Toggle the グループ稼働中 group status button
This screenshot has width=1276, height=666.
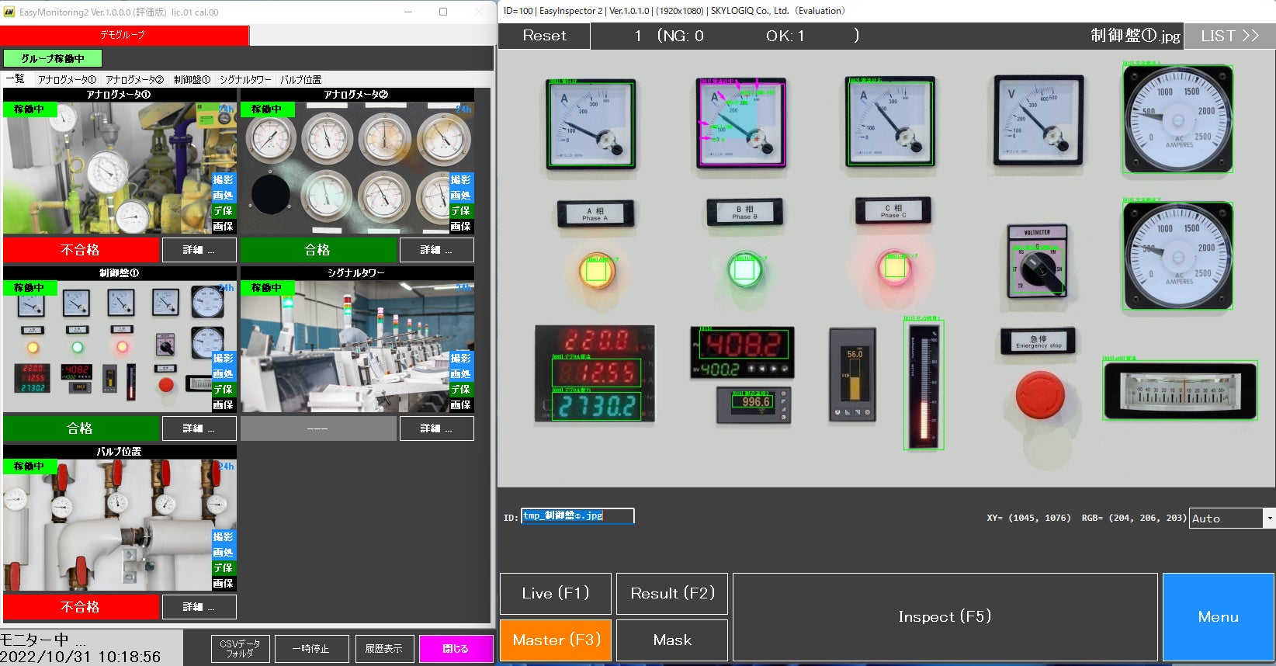(x=53, y=58)
